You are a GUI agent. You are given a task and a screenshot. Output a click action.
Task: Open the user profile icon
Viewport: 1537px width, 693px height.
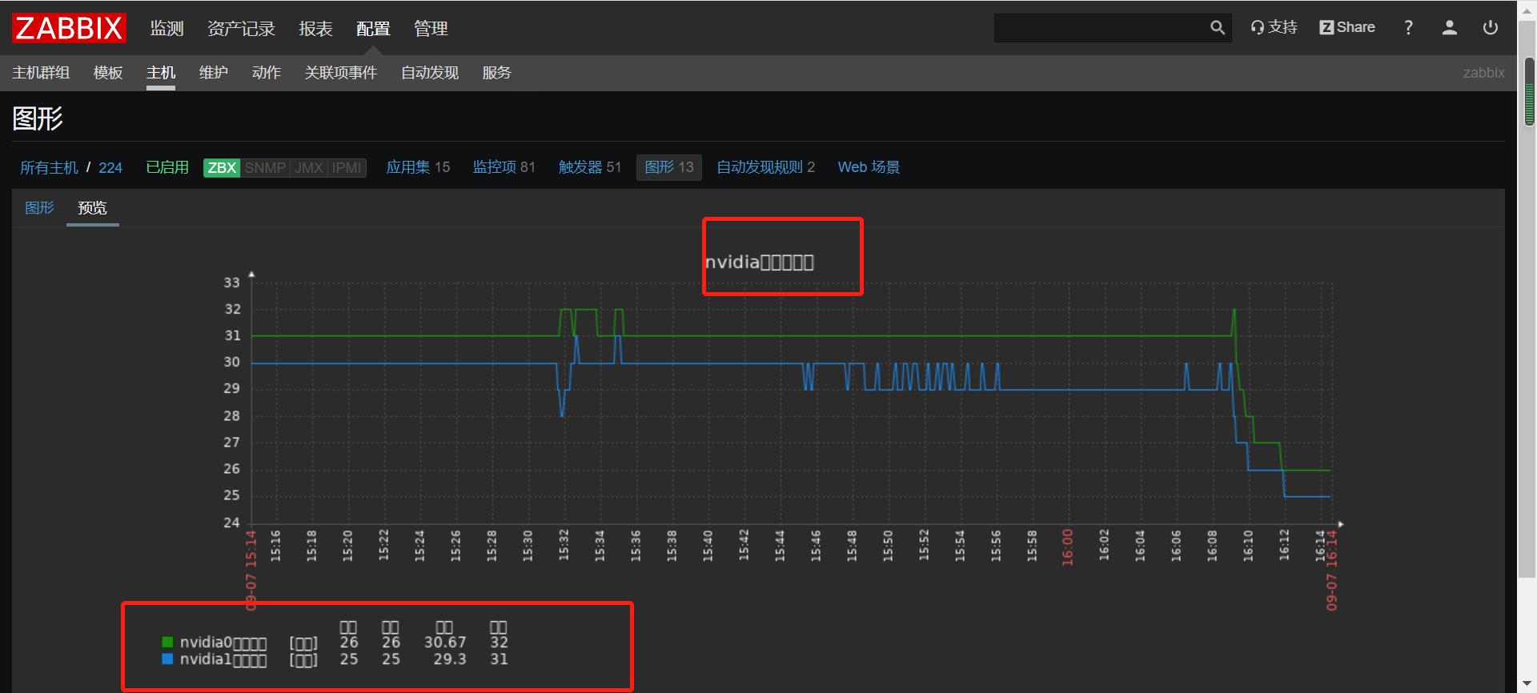pyautogui.click(x=1449, y=28)
